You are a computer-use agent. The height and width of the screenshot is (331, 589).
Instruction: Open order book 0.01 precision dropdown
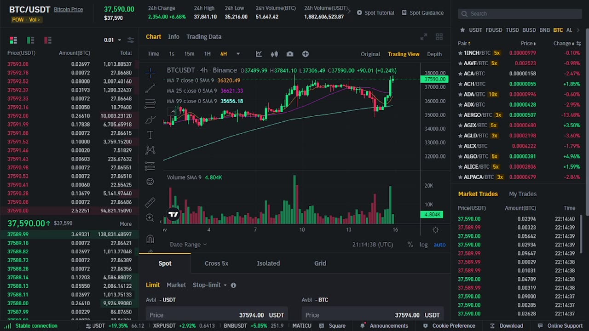click(113, 40)
